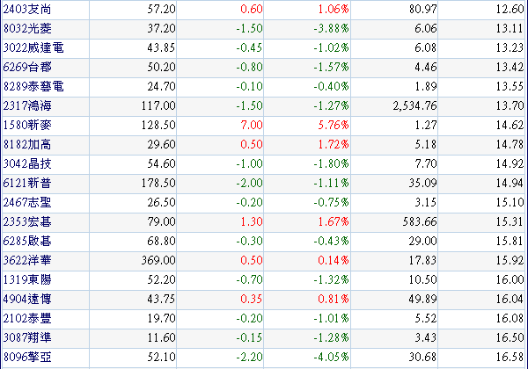Viewport: 528px width, 369px height.
Task: Open stock link 2403友尚
Action: click(x=27, y=9)
